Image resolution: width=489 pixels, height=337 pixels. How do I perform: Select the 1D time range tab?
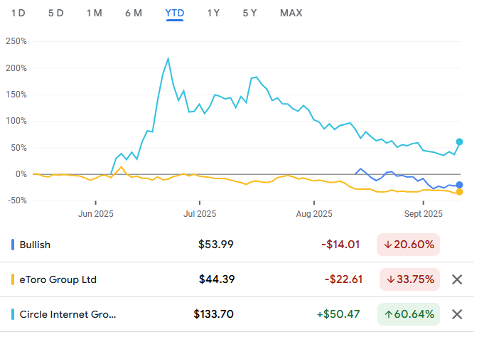pos(18,13)
